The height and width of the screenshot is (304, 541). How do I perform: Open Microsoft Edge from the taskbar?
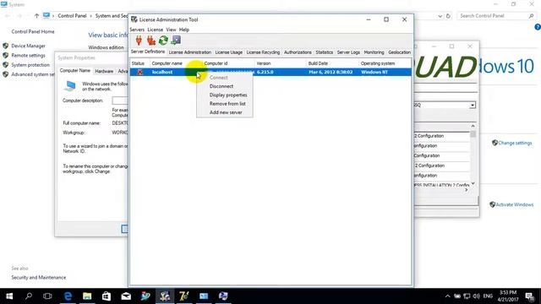tap(68, 296)
